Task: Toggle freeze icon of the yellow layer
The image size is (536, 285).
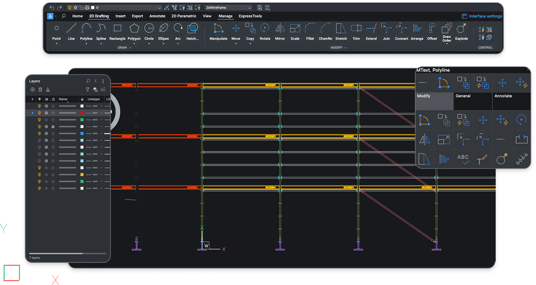Action: (x=46, y=175)
